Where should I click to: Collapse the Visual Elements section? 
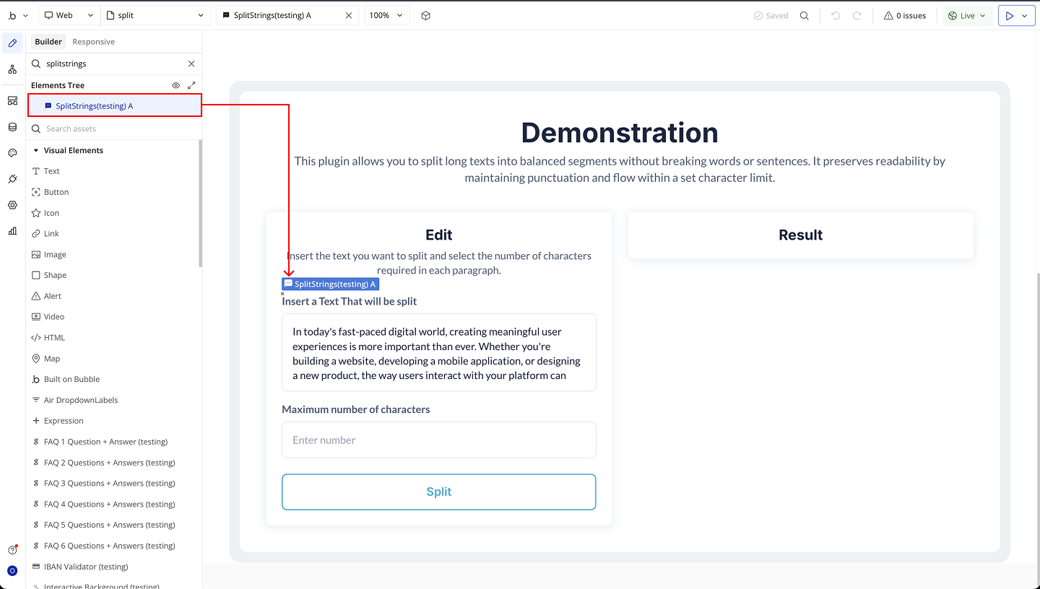[x=36, y=150]
